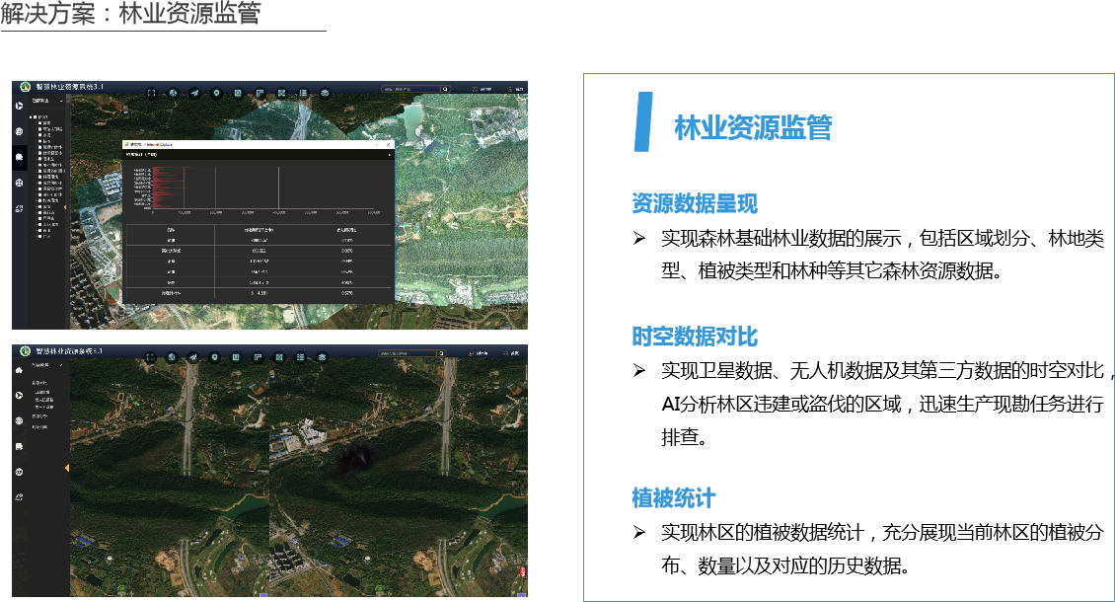Uncheck a forest resource layer in the sidebar
1115x602 pixels.
pyautogui.click(x=41, y=178)
